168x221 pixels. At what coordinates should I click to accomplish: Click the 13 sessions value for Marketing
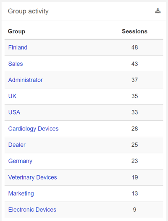134,193
